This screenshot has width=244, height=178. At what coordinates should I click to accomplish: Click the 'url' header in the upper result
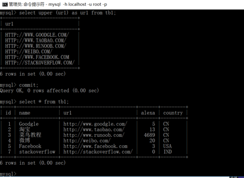(x=9, y=24)
